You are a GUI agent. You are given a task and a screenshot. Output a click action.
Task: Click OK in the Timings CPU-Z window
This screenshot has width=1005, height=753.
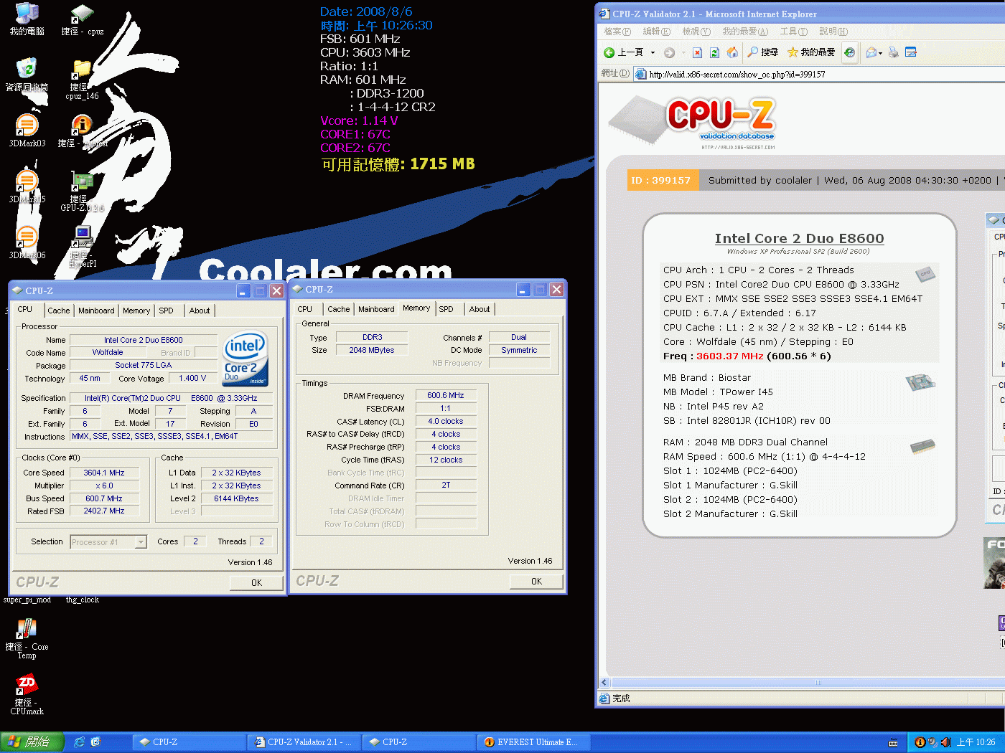click(x=536, y=582)
